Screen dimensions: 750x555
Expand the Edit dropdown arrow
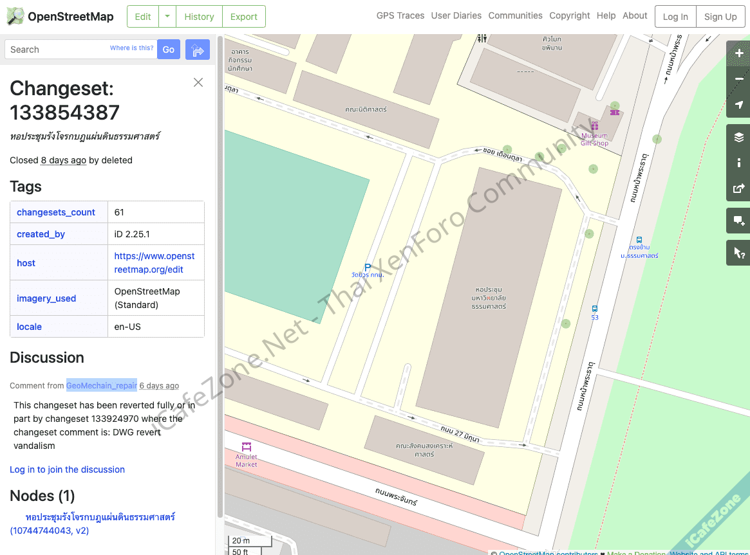[167, 17]
